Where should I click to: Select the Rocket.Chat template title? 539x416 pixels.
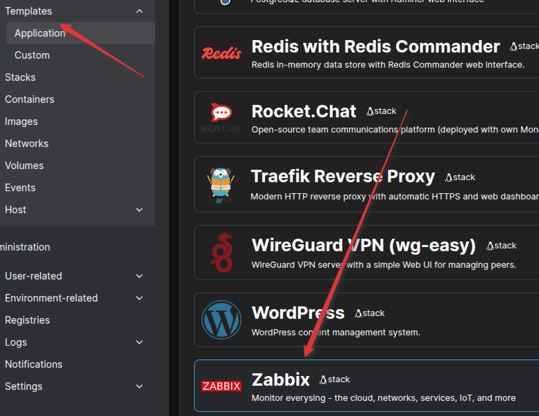[x=304, y=111]
